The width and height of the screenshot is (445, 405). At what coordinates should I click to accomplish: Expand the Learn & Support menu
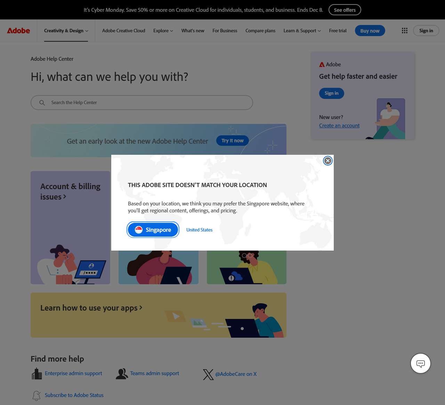[x=302, y=31]
